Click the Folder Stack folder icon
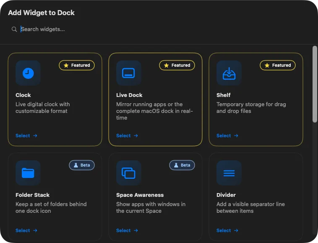This screenshot has width=318, height=243. (28, 173)
